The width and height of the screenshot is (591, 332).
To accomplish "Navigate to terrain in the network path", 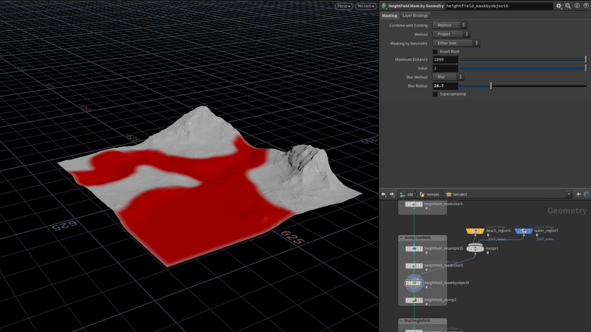I will (x=429, y=195).
